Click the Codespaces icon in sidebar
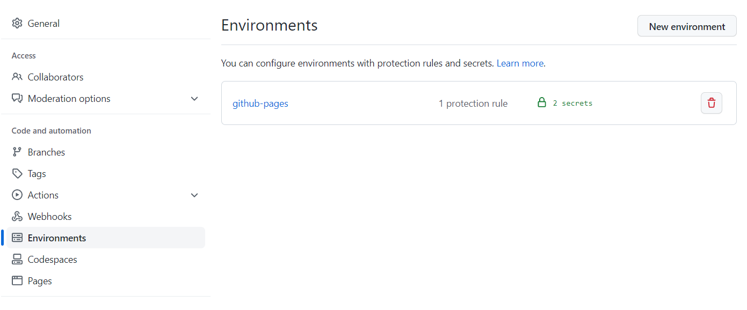This screenshot has width=747, height=310. (x=17, y=260)
